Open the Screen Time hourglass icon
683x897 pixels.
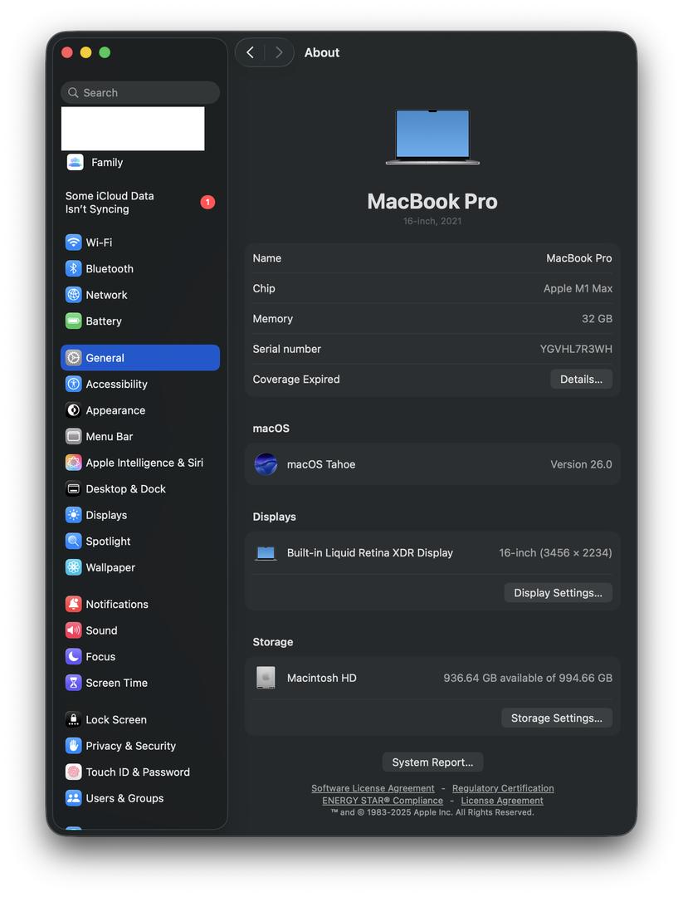[x=73, y=683]
